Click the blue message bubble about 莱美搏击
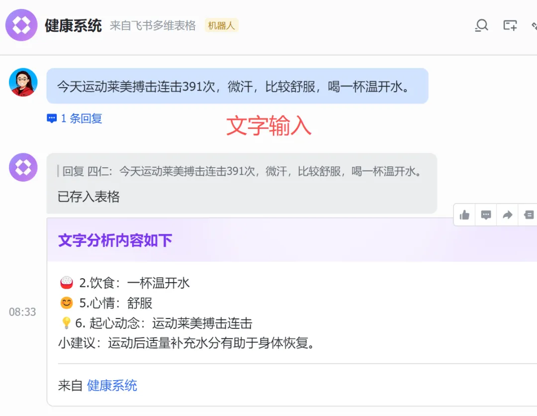Viewport: 537px width, 416px height. click(237, 86)
